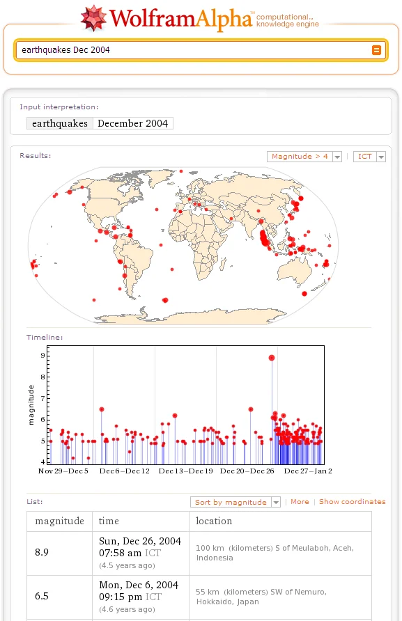Select the magnitude 8.9 peak marker on timeline
The height and width of the screenshot is (621, 402).
pyautogui.click(x=272, y=358)
